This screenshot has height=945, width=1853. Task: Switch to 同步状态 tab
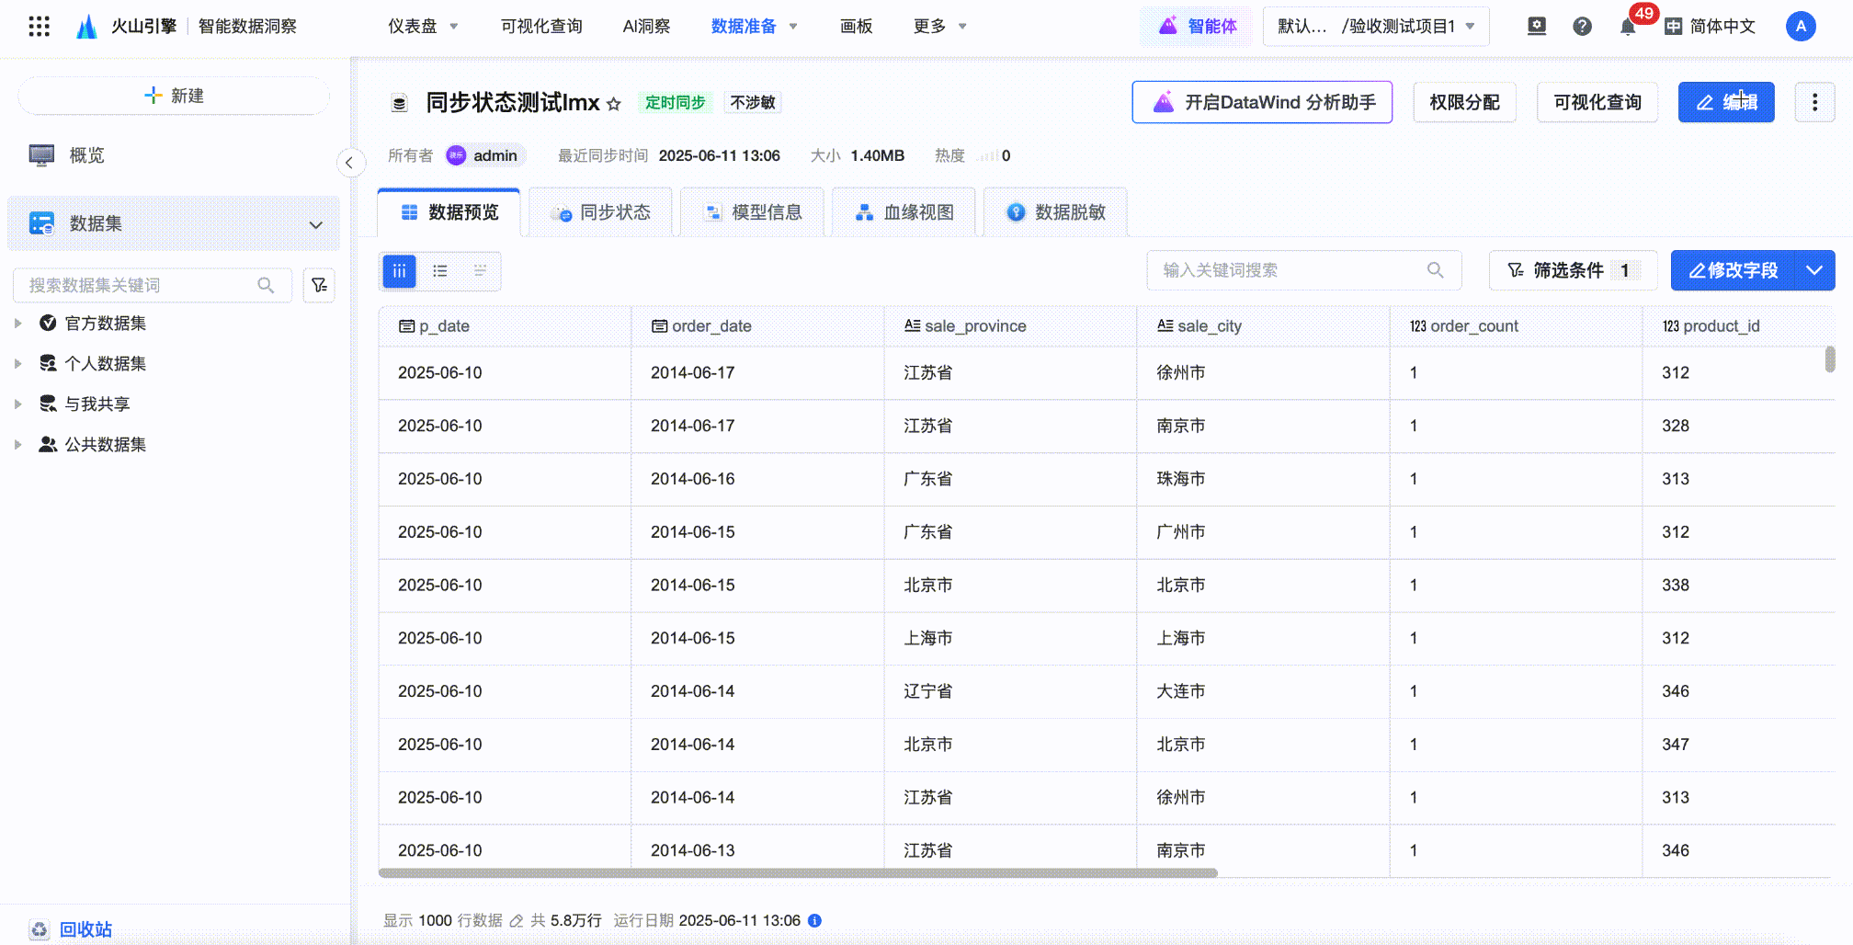point(601,212)
